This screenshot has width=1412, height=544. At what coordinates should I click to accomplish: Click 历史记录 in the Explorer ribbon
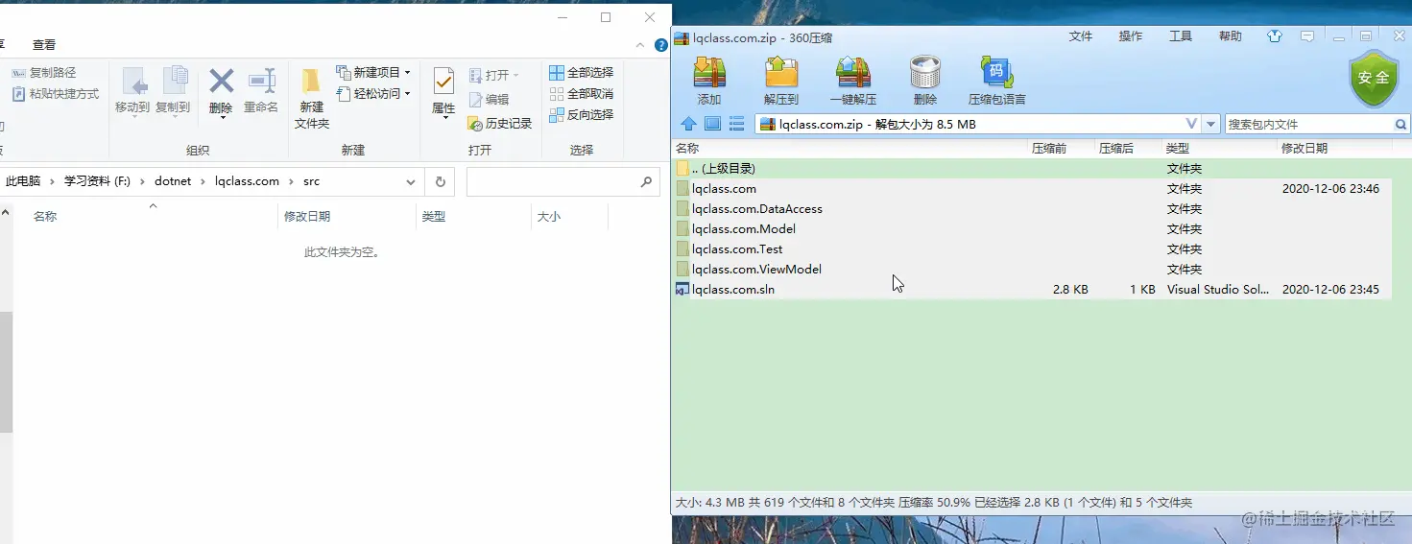coord(500,124)
